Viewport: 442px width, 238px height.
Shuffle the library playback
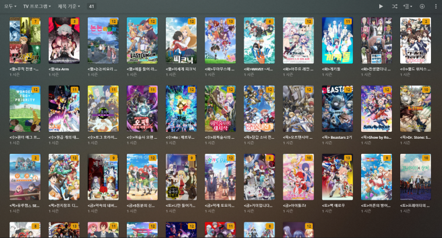(x=395, y=6)
